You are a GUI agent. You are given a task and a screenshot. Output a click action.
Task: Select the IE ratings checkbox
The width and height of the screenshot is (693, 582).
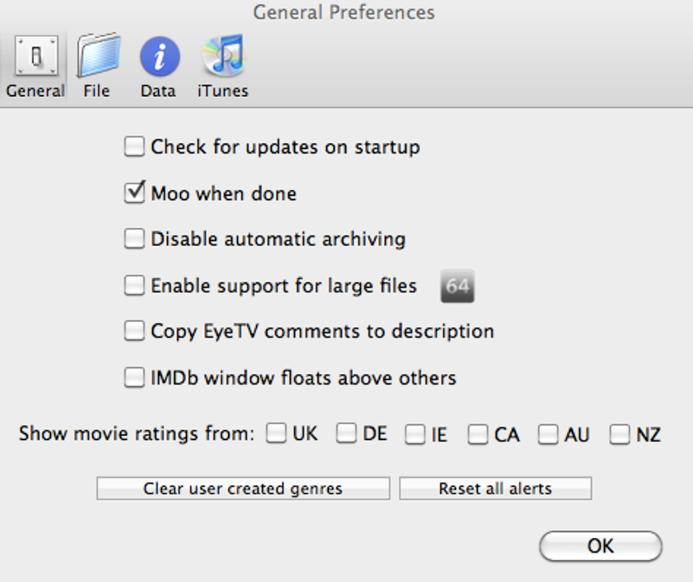(414, 434)
